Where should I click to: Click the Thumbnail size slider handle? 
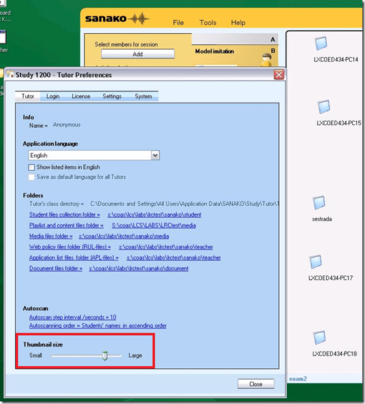(104, 356)
